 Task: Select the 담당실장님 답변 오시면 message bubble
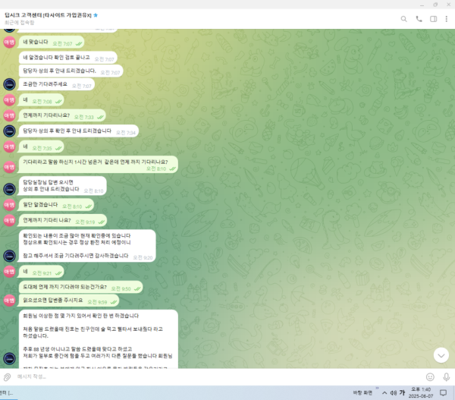[63, 186]
